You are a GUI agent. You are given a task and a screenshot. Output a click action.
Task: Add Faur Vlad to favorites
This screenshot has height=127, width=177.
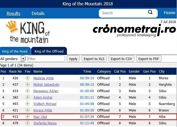[28, 117]
